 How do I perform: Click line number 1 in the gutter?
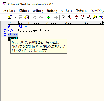(5, 26)
